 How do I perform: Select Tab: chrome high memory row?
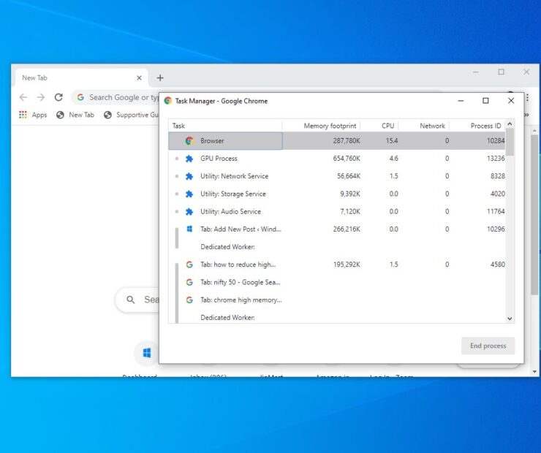[x=337, y=300]
